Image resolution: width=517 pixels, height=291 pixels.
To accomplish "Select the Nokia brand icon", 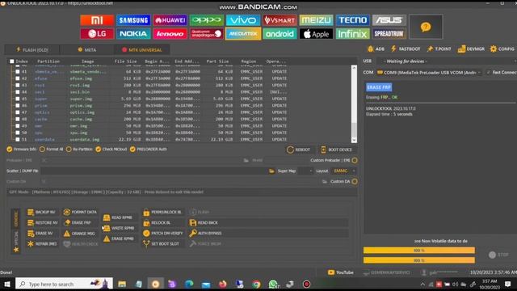I will pos(133,34).
